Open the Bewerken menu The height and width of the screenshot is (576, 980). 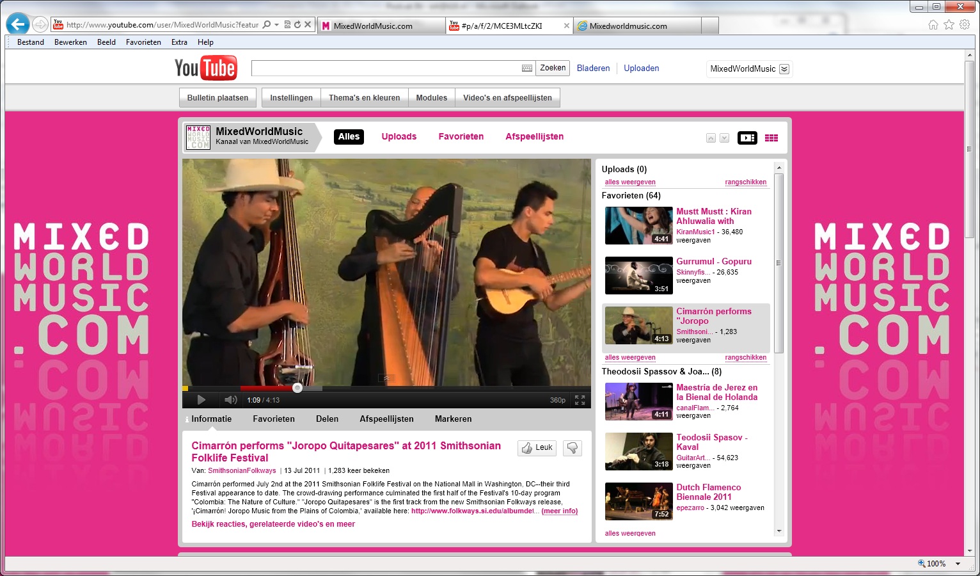(70, 42)
